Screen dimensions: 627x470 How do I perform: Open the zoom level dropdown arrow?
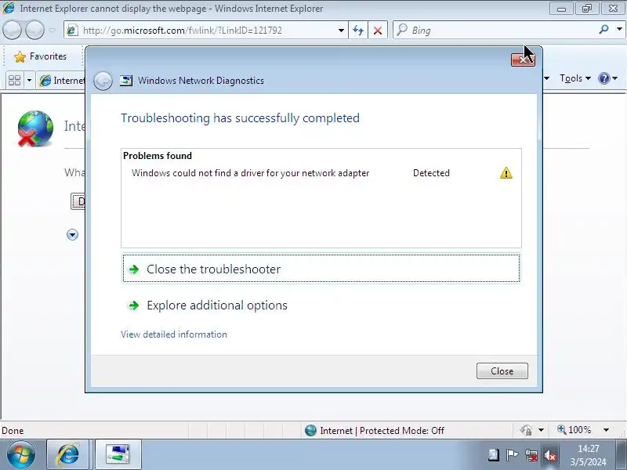pos(606,430)
